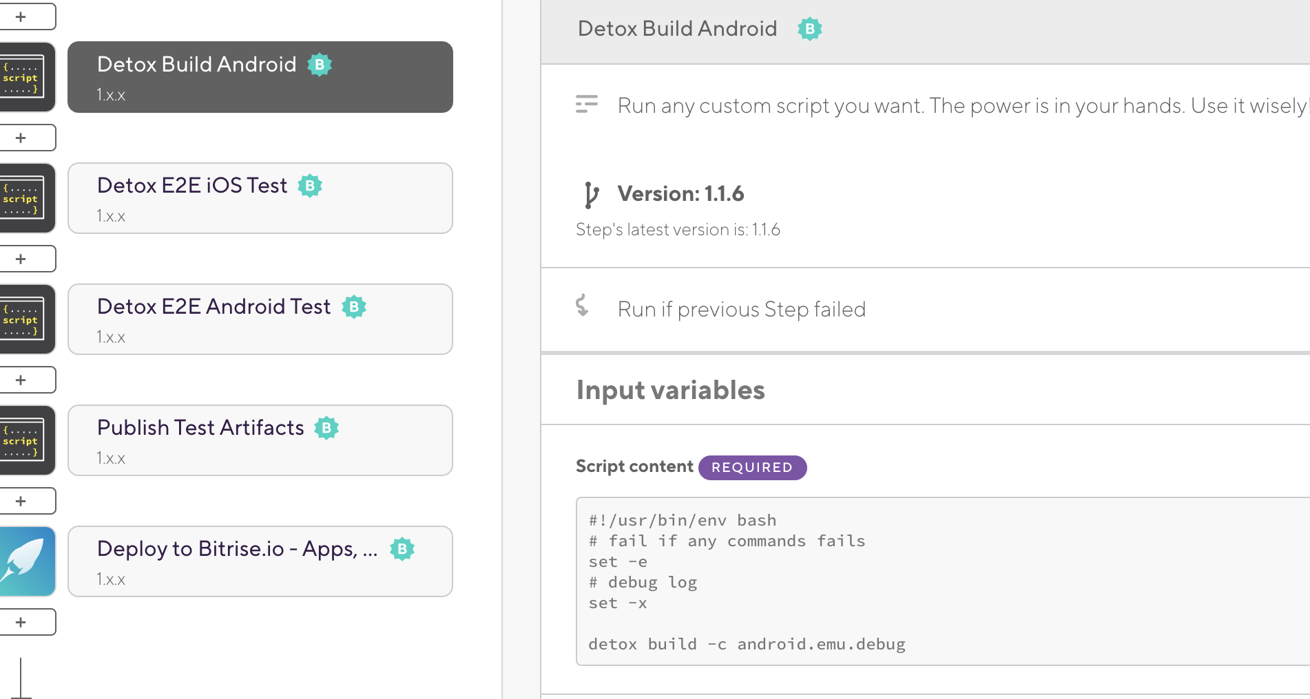
Task: Click script icon beside Detox E2E iOS Test
Action: tap(26, 198)
